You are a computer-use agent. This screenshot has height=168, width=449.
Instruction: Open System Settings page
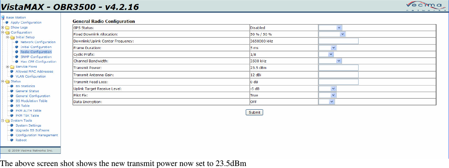[28, 126]
